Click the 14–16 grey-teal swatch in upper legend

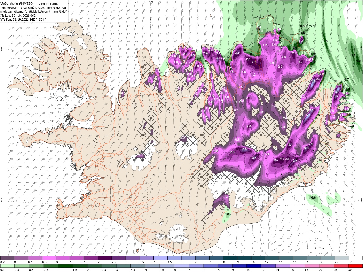286,258
